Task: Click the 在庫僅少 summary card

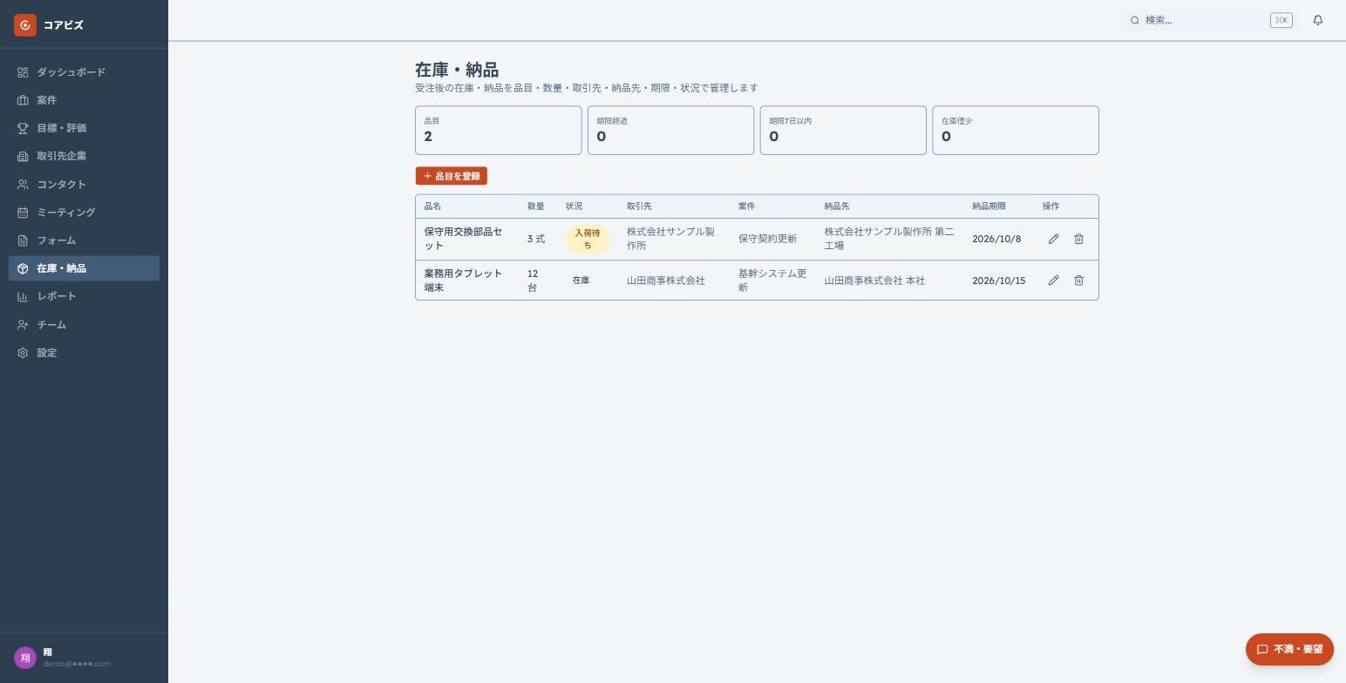Action: (1016, 131)
